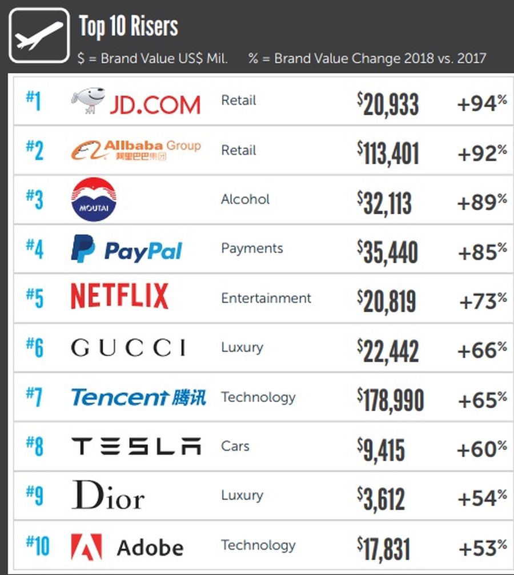The image size is (514, 575).
Task: Select the Entertainment category label
Action: [266, 298]
